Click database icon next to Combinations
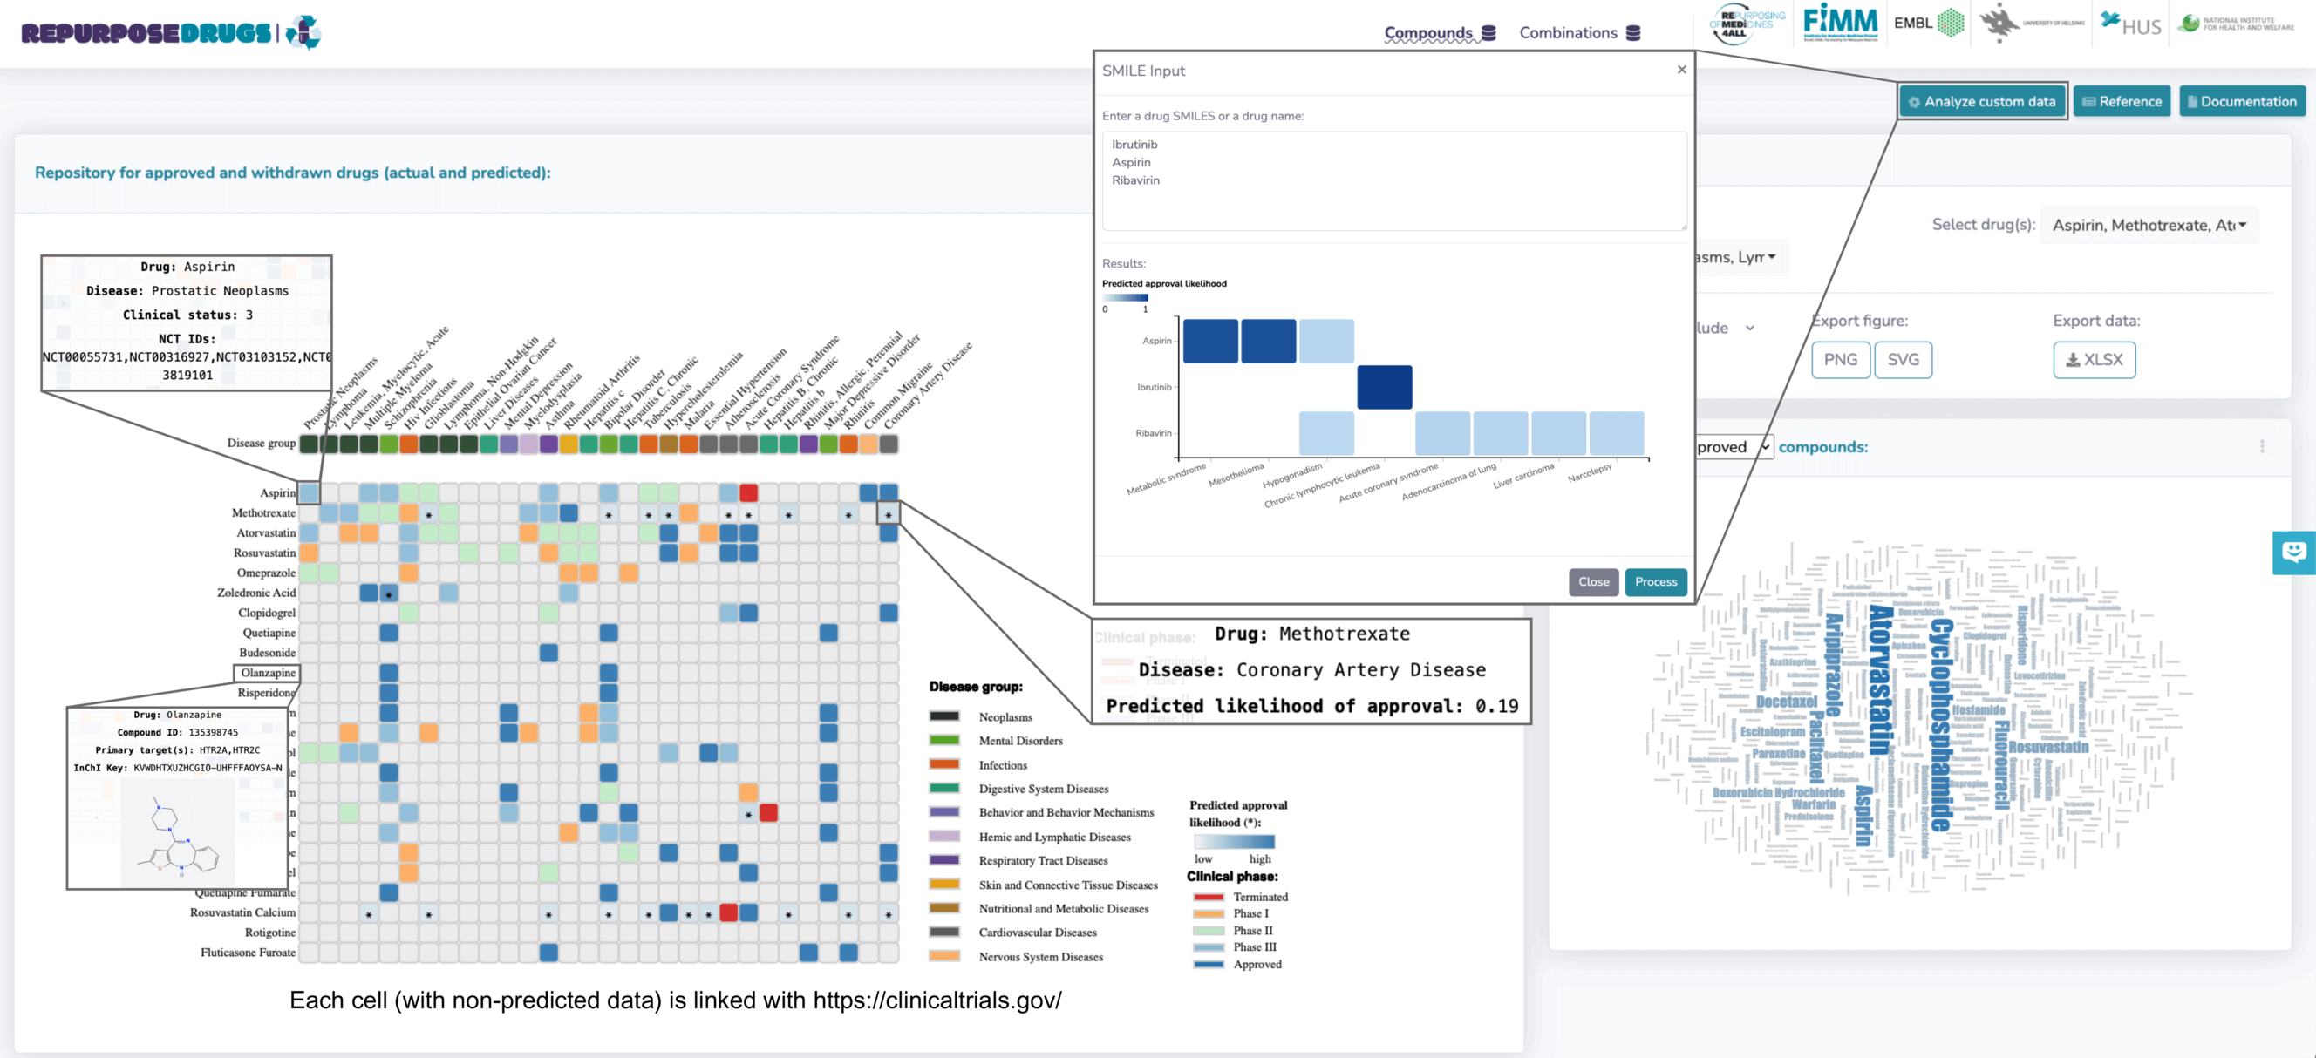Image resolution: width=2316 pixels, height=1058 pixels. [x=1633, y=33]
